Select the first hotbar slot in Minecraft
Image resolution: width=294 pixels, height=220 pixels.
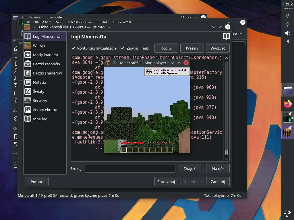click(124, 150)
